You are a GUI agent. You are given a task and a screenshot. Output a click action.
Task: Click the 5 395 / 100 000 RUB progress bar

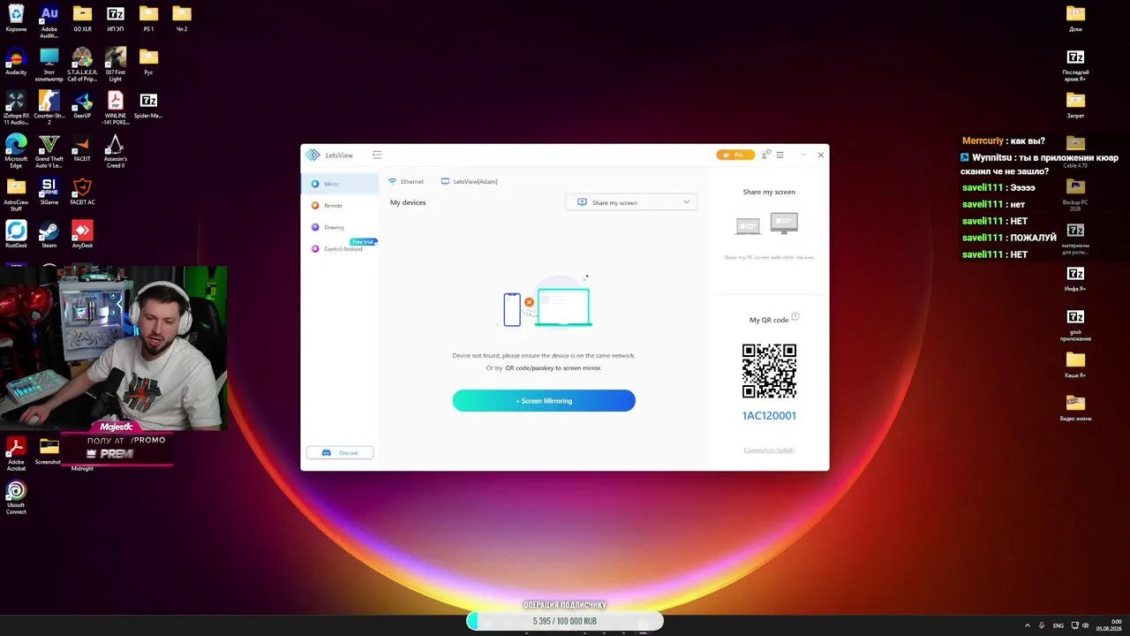(565, 621)
